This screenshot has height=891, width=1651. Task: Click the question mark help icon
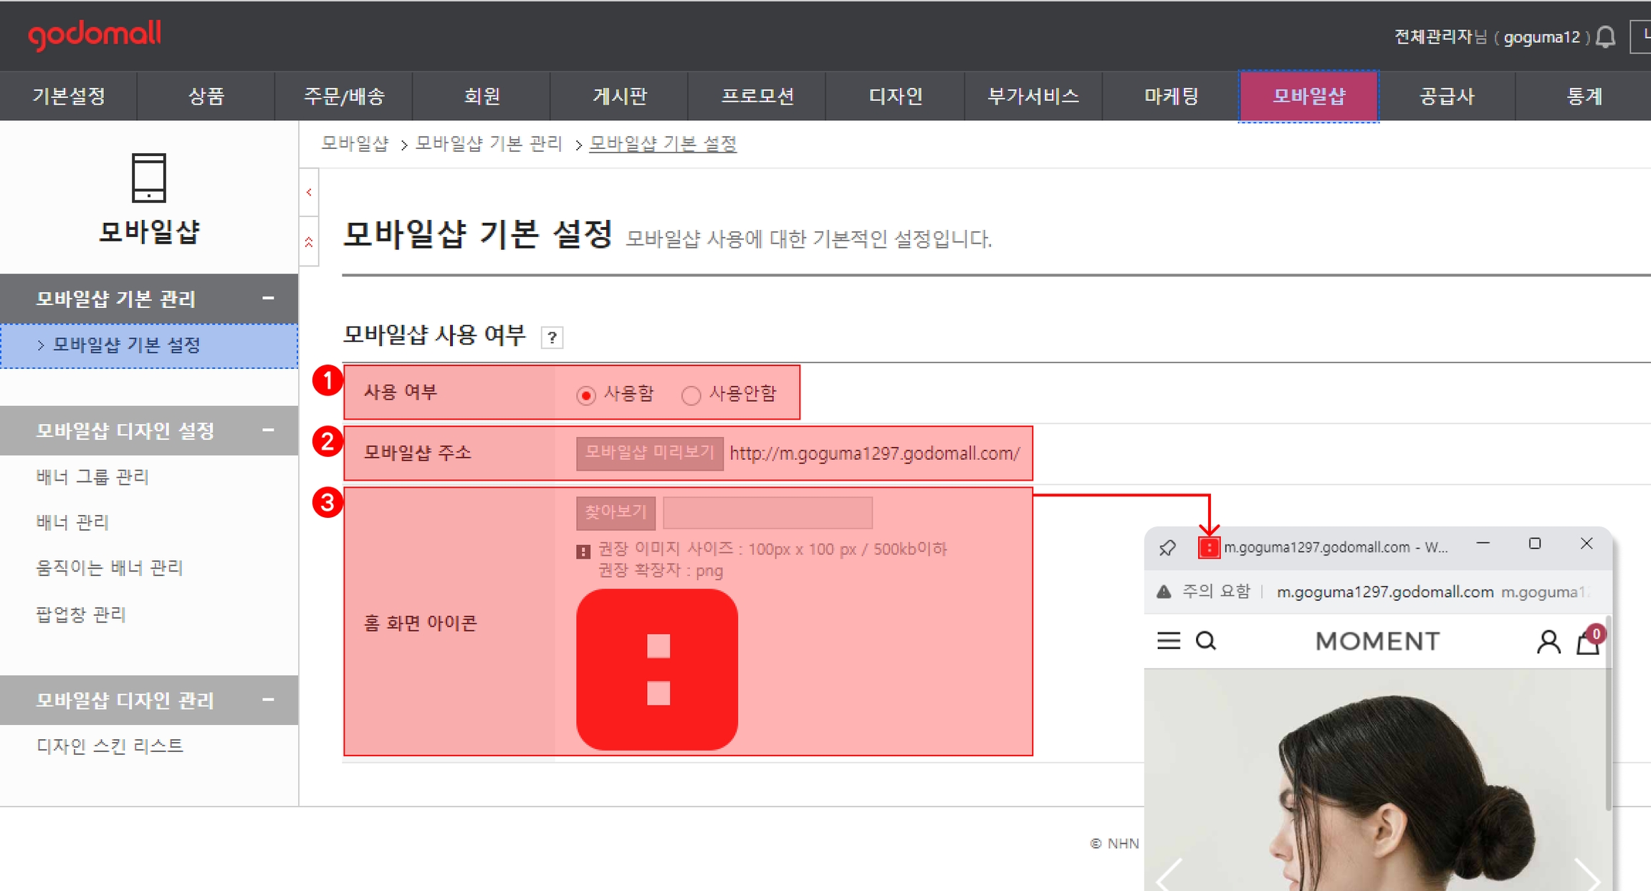[x=552, y=337]
